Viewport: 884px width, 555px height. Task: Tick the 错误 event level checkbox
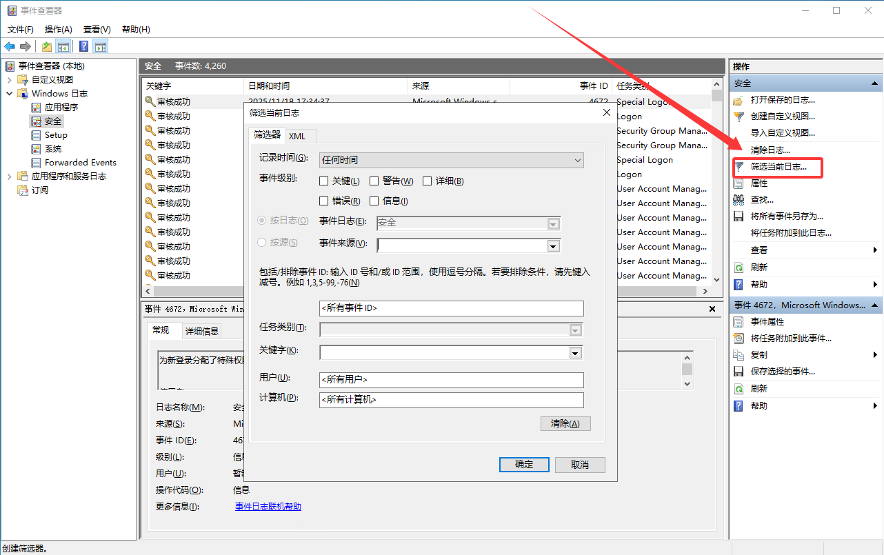[324, 201]
